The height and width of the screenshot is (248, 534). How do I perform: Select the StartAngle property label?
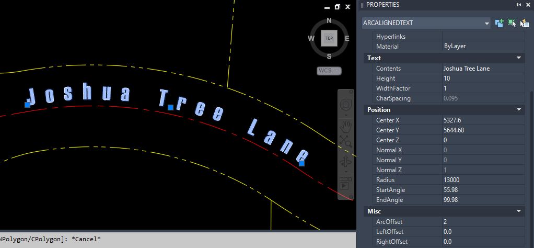tap(390, 190)
